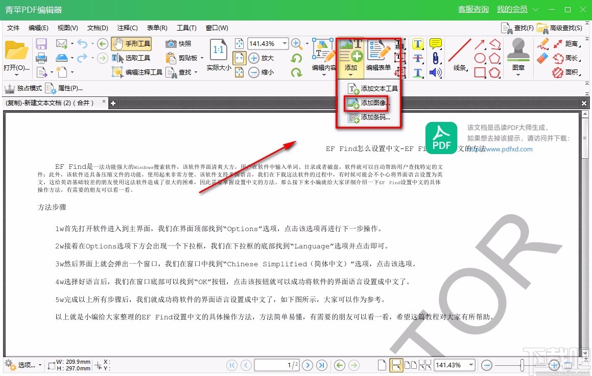
Task: Open 属性(P) properties button
Action: [x=64, y=88]
